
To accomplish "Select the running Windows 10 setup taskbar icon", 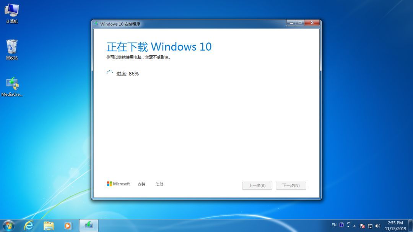I will (x=88, y=226).
